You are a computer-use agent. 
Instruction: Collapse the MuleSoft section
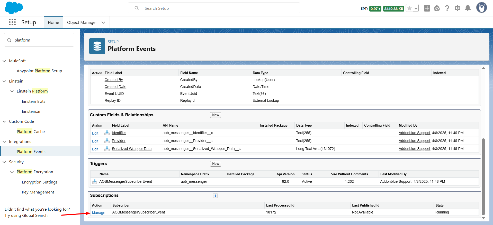pyautogui.click(x=4, y=61)
